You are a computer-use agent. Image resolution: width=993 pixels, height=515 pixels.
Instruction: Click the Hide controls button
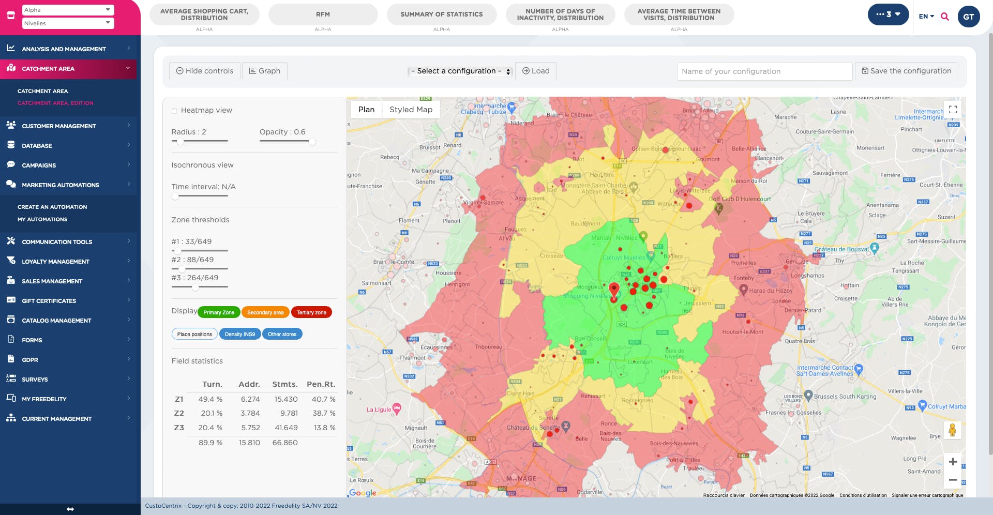pyautogui.click(x=205, y=71)
